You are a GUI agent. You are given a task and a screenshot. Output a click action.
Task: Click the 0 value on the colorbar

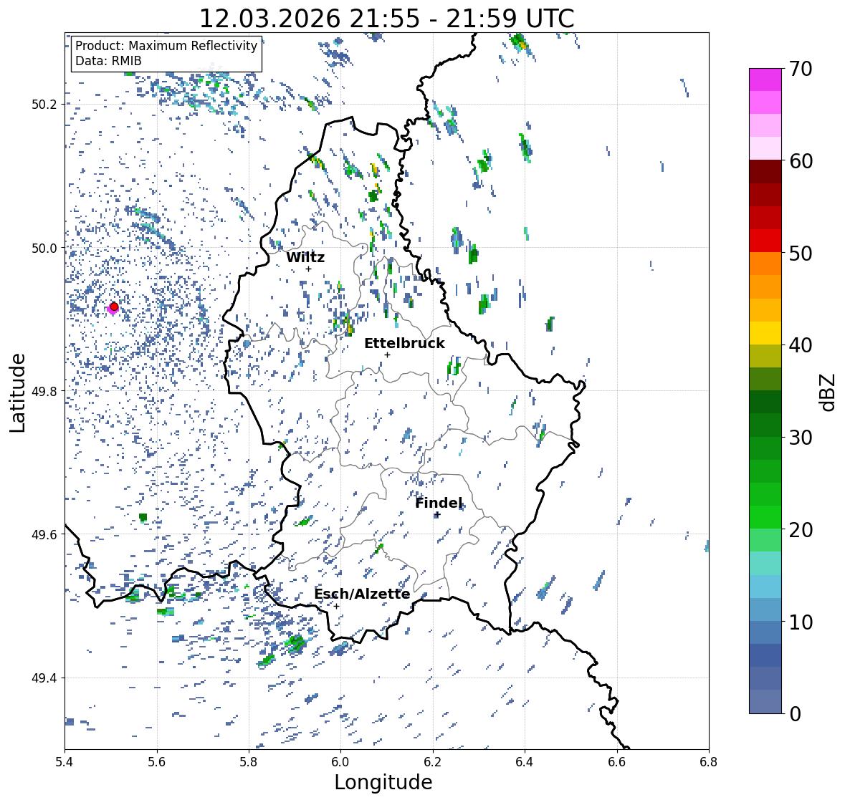(795, 714)
